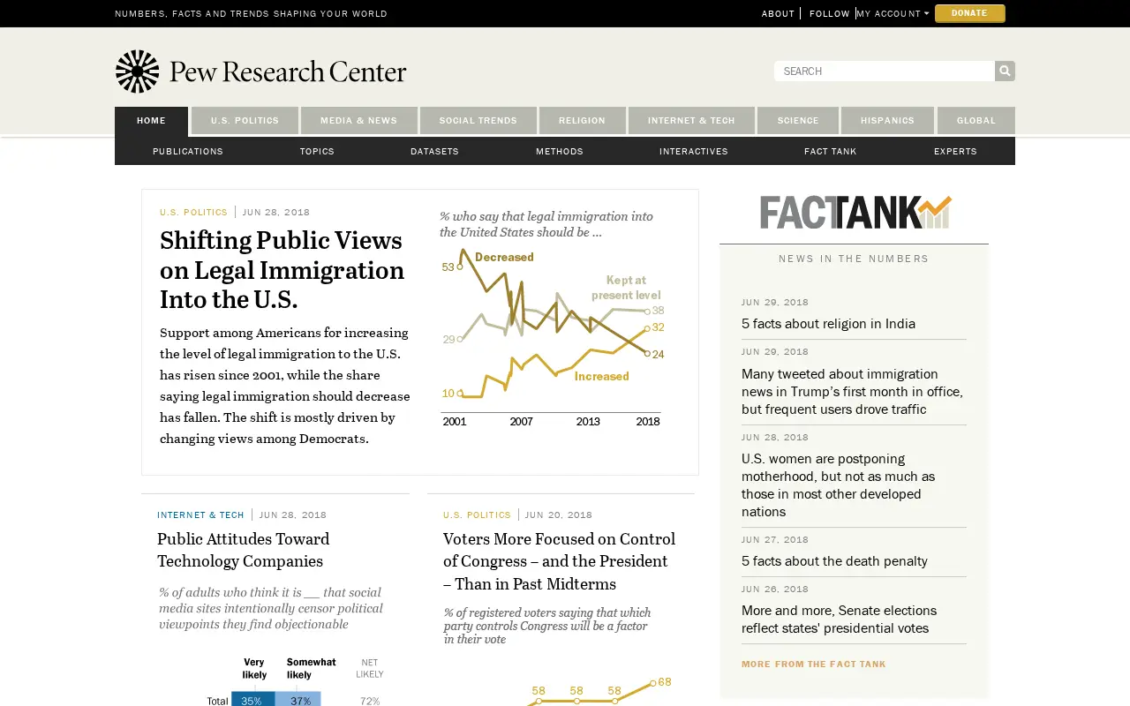Click the Pew Research Center sunburst logo
The height and width of the screenshot is (706, 1130).
tap(138, 71)
